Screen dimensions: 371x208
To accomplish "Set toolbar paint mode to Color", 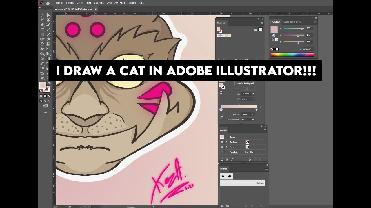I will point(41,96).
